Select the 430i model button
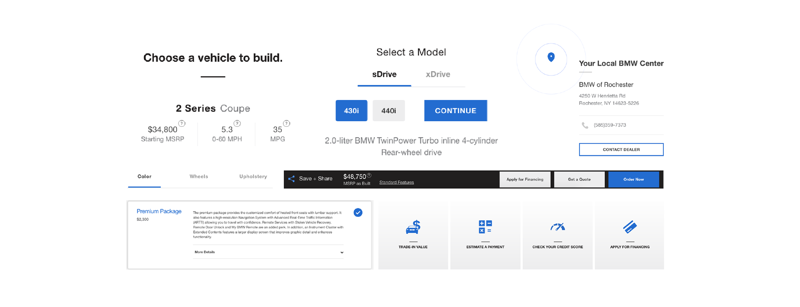 click(351, 111)
